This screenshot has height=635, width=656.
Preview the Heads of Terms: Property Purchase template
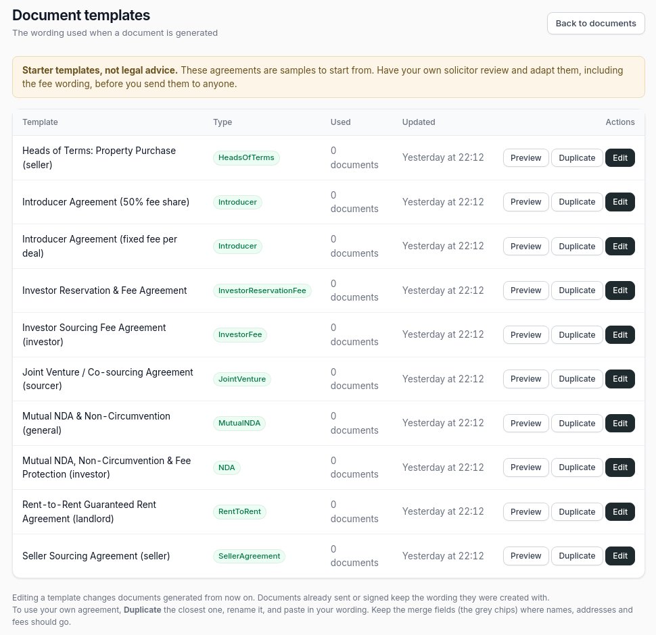tap(526, 158)
